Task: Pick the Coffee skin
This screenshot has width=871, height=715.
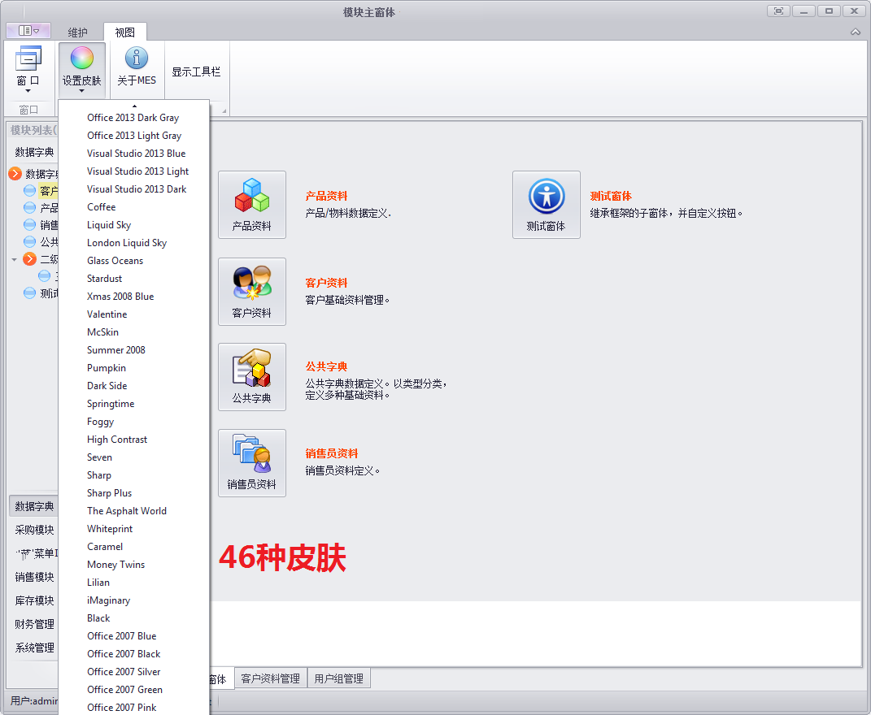Action: click(x=133, y=207)
